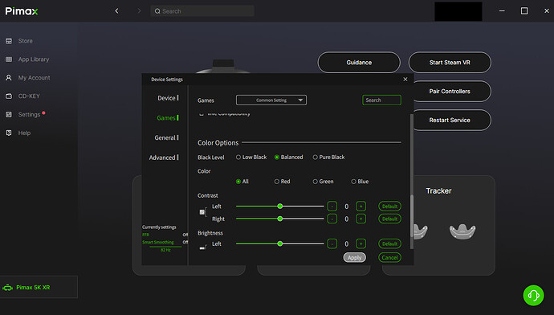554x315 pixels.
Task: Reset Contrast Right to Default
Action: tap(389, 219)
